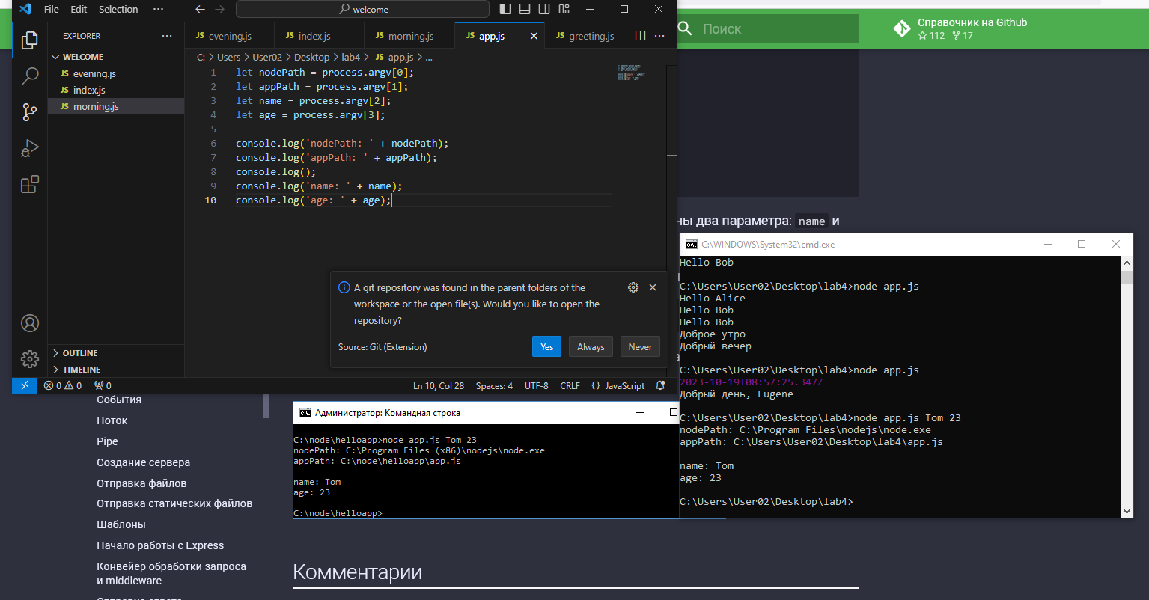Expand the TIMELINE section
This screenshot has width=1149, height=600.
tap(81, 370)
